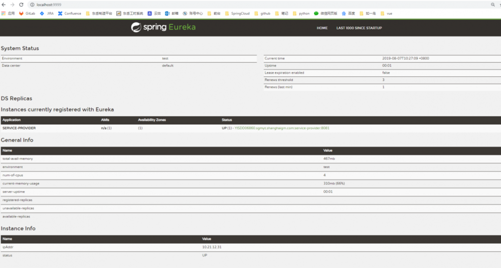501x268 pixels.
Task: Open the python bookmark folder
Action: (x=301, y=13)
